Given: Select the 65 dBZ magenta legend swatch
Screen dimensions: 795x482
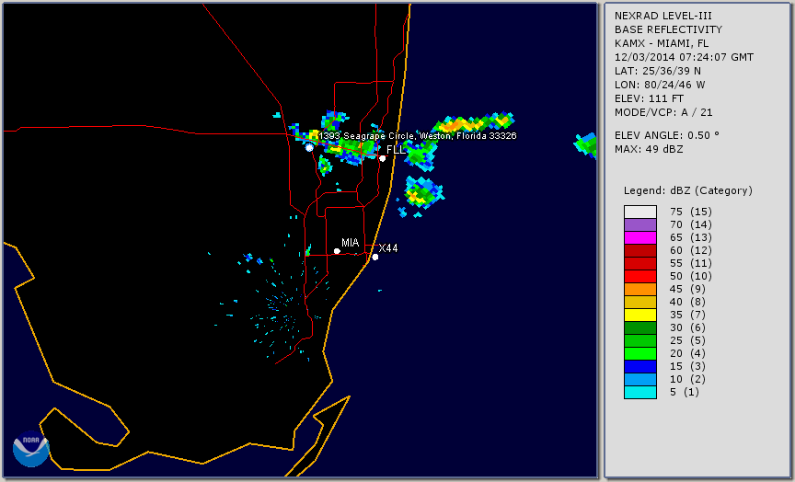Looking at the screenshot, I should [x=640, y=237].
